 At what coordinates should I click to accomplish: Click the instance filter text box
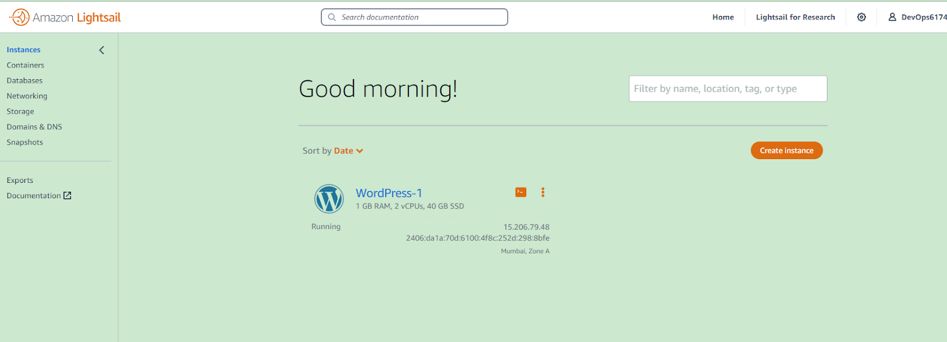coord(728,89)
